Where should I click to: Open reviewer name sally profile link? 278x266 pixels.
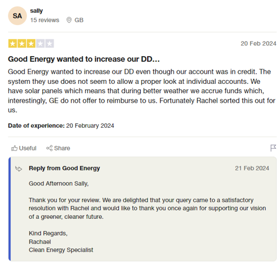(36, 11)
